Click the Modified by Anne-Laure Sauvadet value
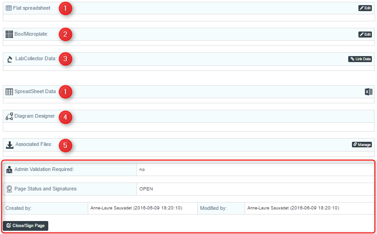 tap(293, 208)
